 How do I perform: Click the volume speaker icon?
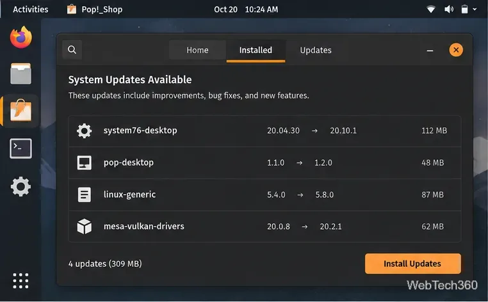coord(449,10)
